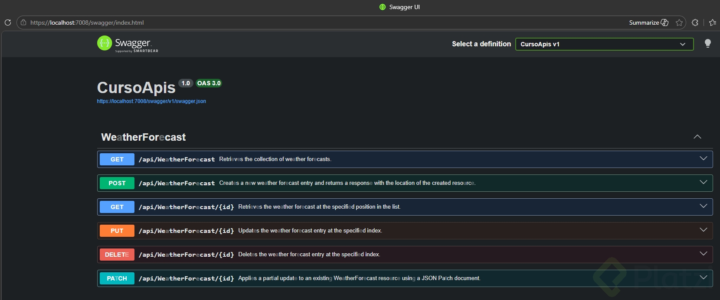This screenshot has width=720, height=300.
Task: Open the favorites list icon
Action: click(x=712, y=23)
